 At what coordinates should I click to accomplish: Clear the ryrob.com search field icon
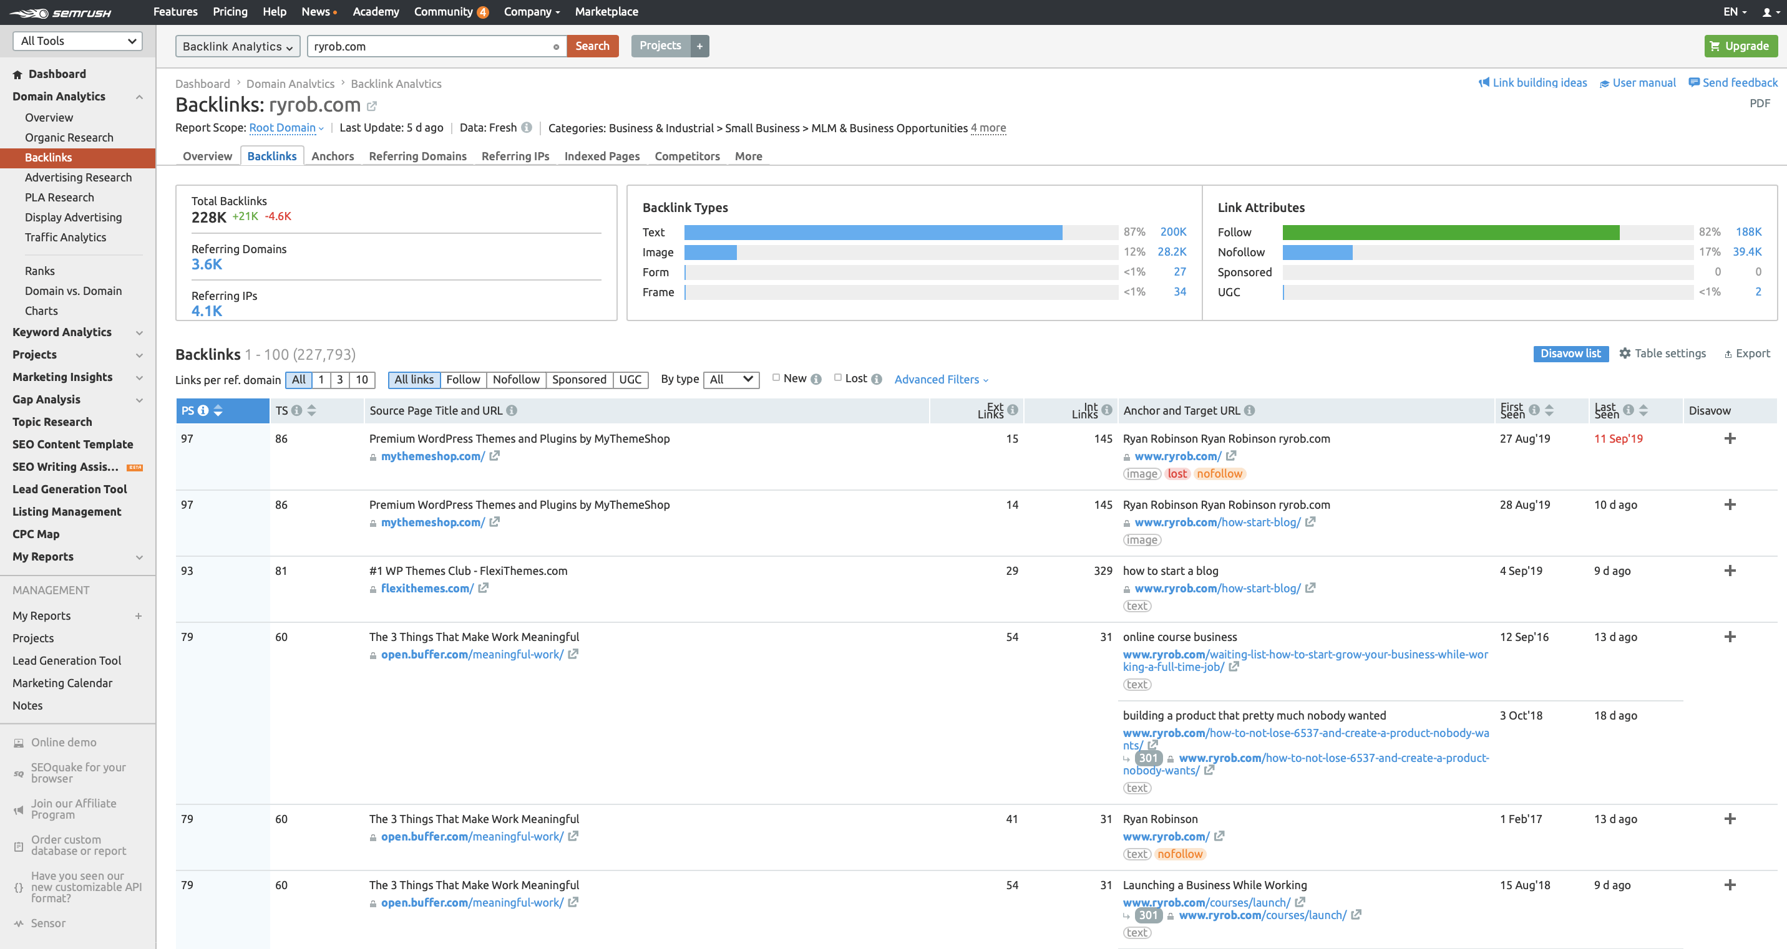click(556, 46)
